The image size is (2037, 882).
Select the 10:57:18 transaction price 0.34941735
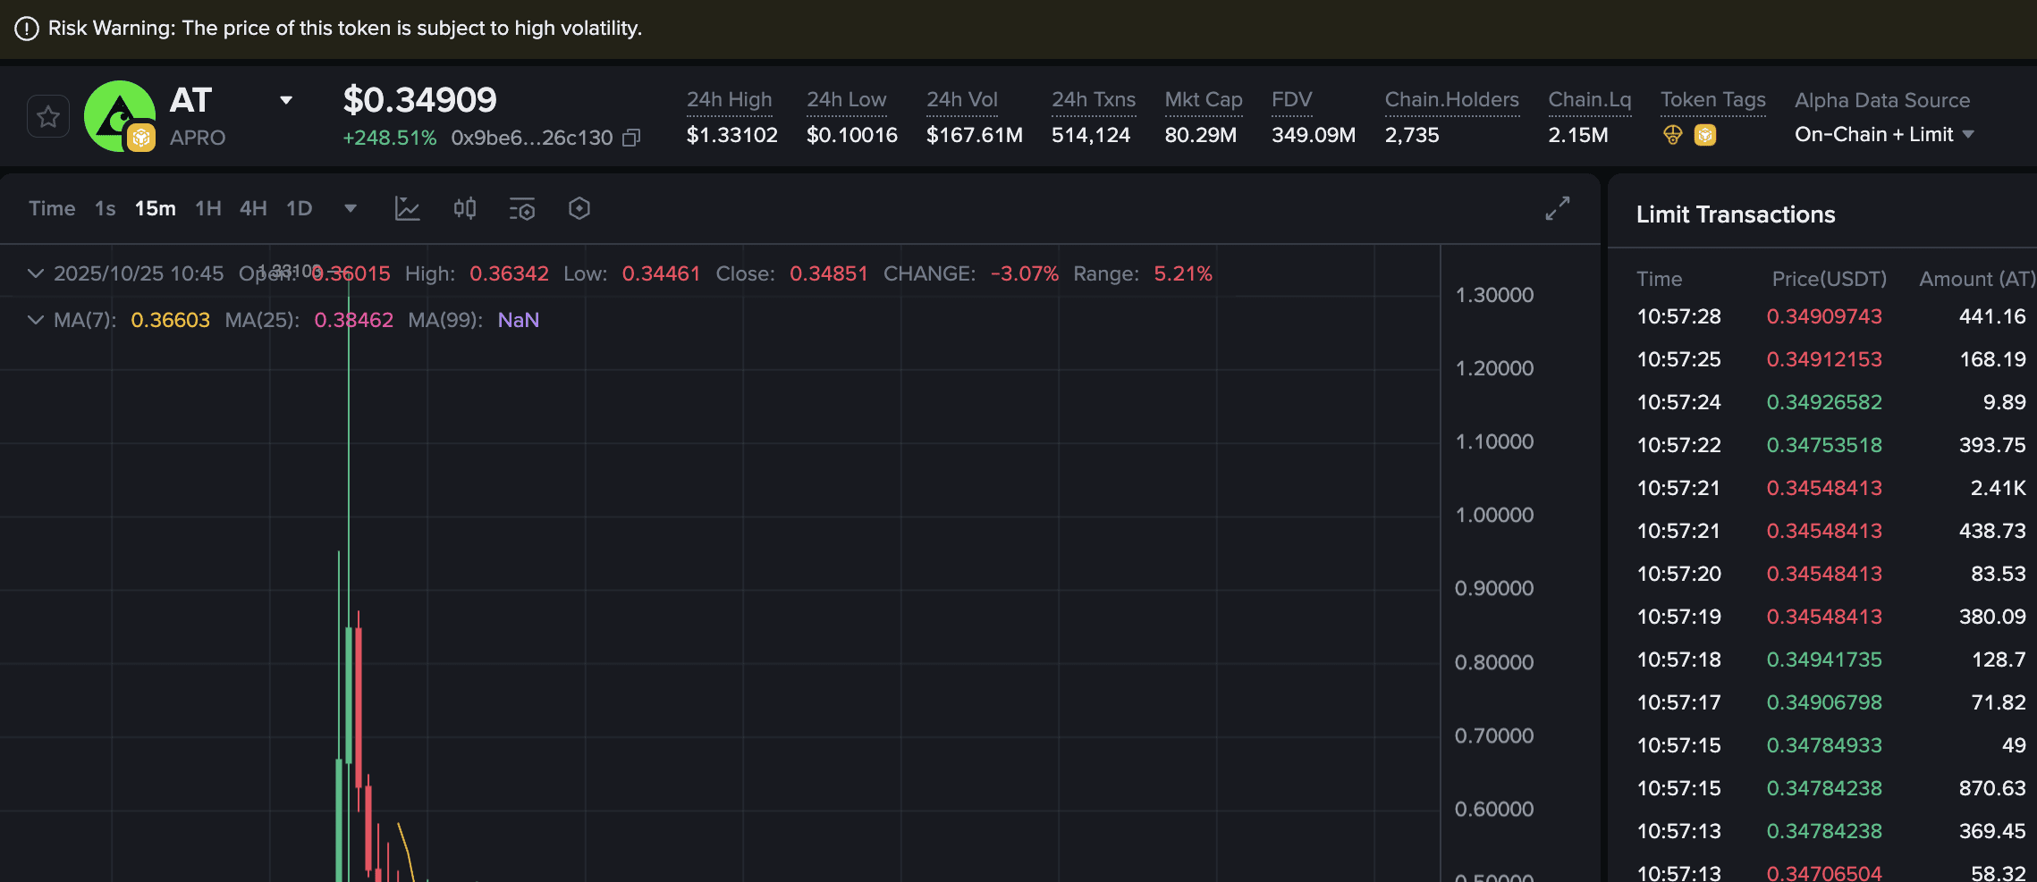pyautogui.click(x=1824, y=659)
